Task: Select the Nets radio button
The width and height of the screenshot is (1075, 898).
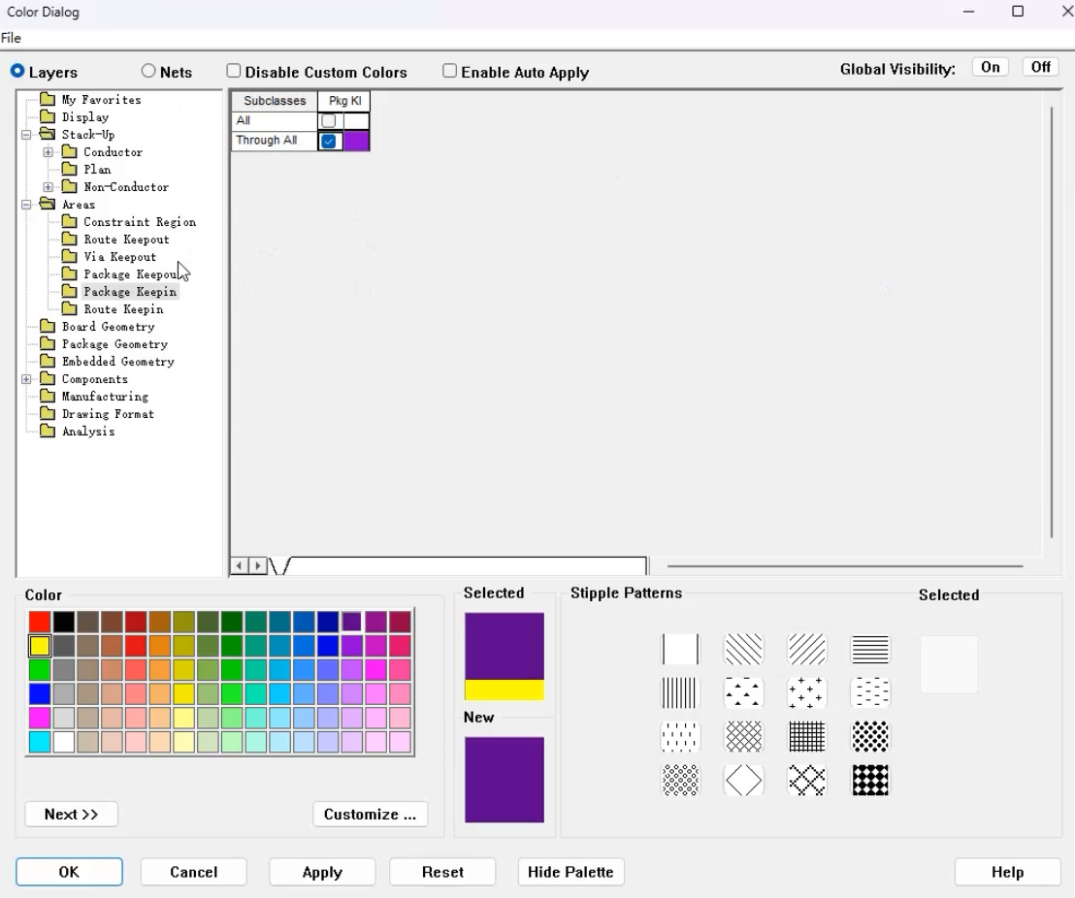Action: click(148, 71)
